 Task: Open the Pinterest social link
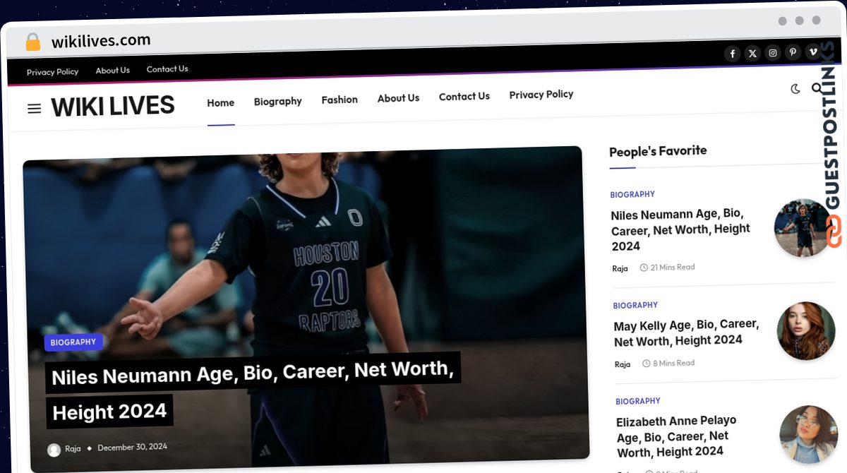(793, 52)
